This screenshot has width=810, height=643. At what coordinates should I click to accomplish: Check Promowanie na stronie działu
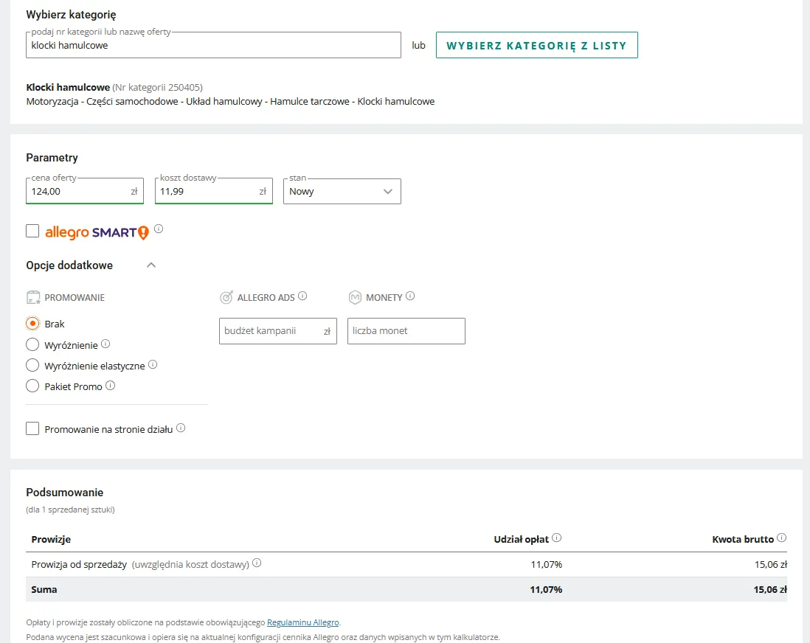32,428
